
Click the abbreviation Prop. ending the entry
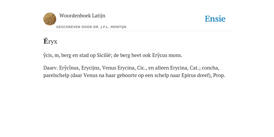pyautogui.click(x=219, y=75)
